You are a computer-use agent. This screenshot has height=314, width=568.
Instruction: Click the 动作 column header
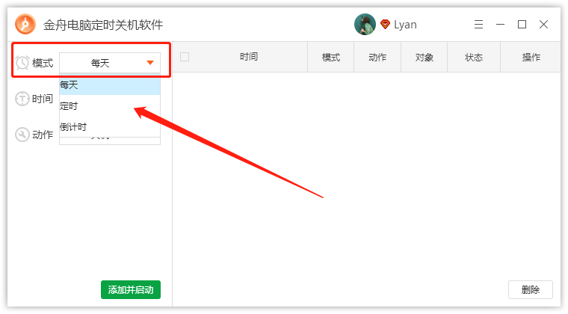(377, 58)
